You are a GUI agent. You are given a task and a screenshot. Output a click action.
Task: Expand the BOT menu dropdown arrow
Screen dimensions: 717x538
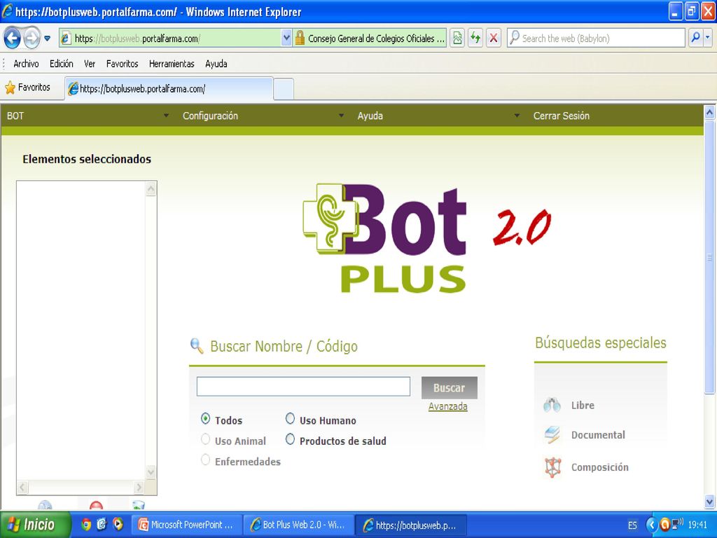click(167, 116)
